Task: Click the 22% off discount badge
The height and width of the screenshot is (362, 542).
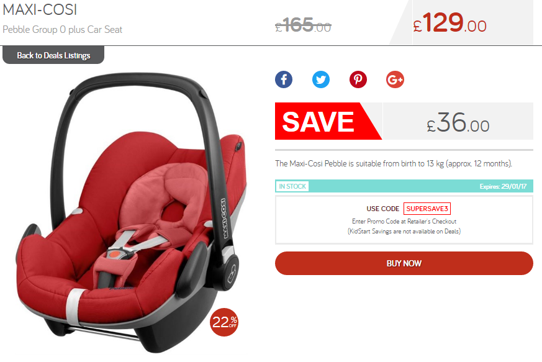Action: point(224,322)
